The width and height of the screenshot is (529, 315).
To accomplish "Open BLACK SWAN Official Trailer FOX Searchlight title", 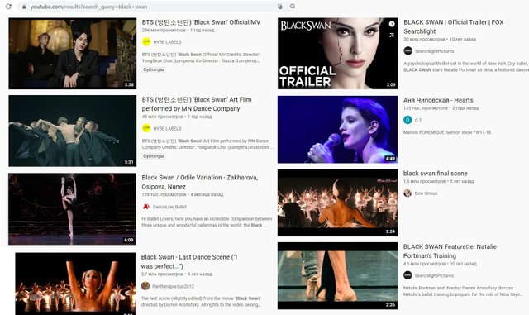I will pos(454,26).
